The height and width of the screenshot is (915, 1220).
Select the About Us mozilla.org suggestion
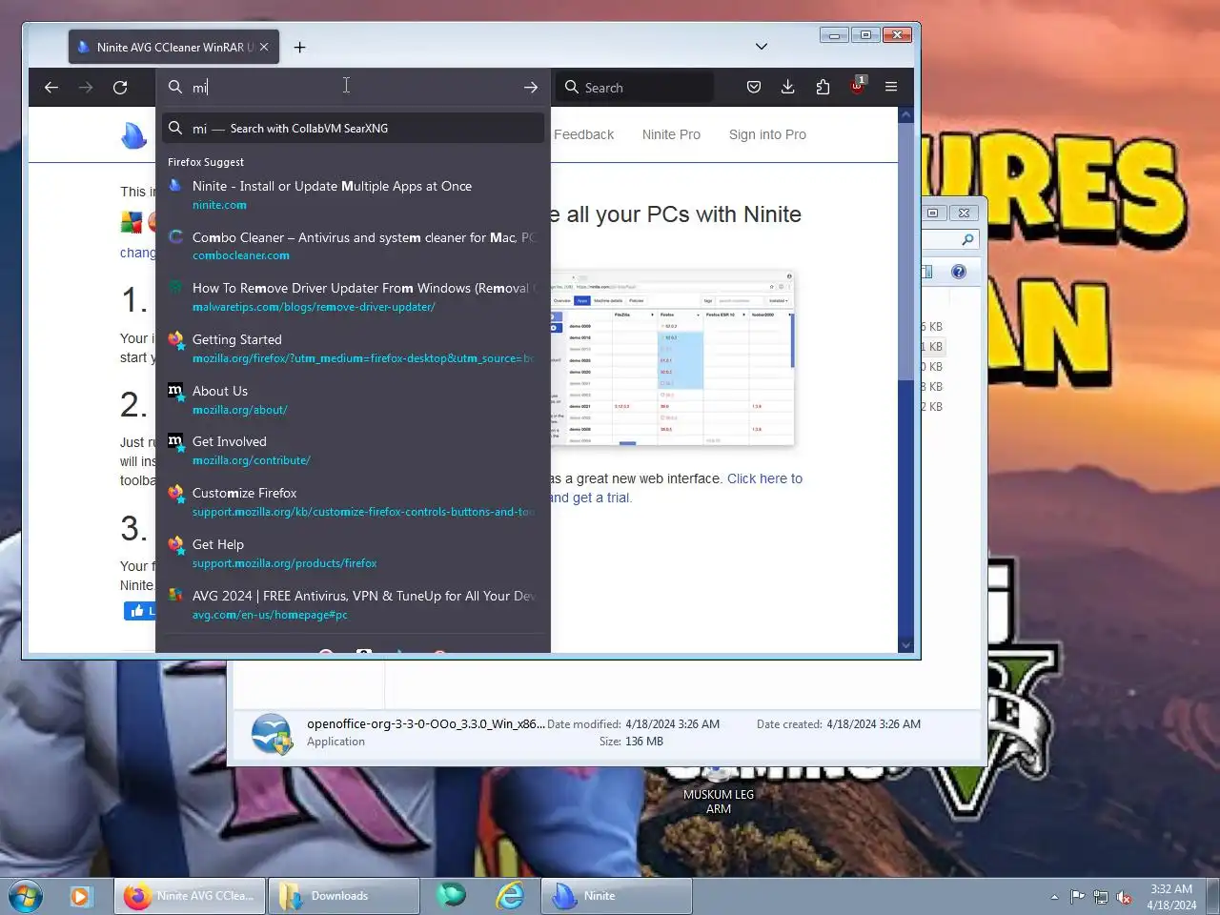(353, 399)
